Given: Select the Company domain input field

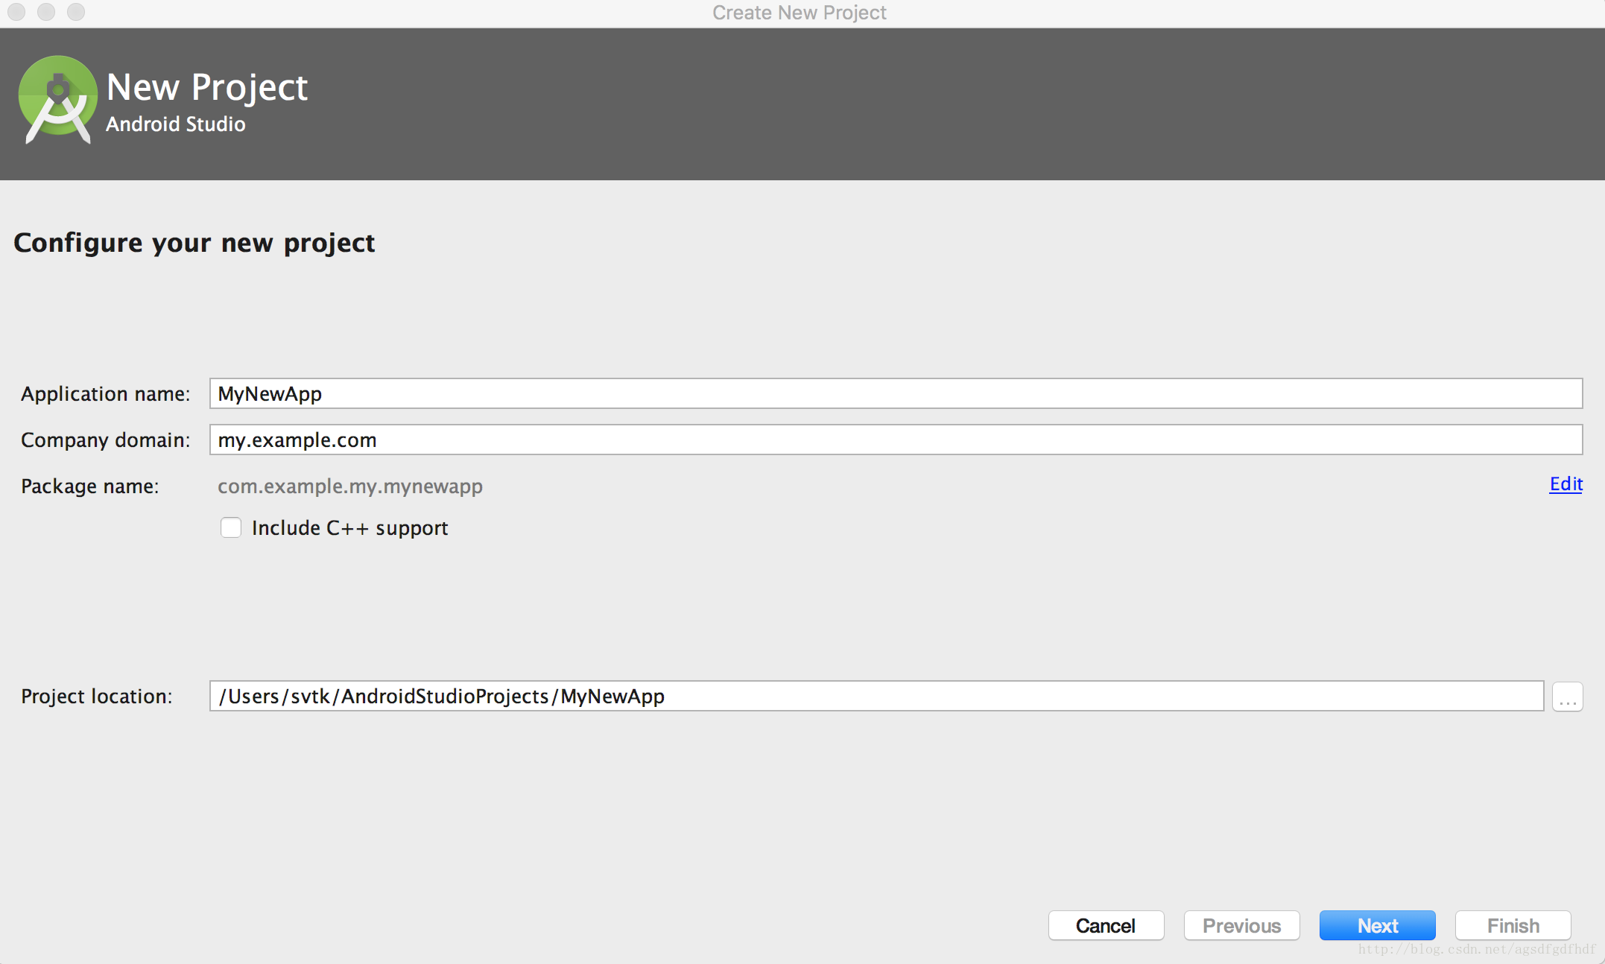Looking at the screenshot, I should pyautogui.click(x=894, y=439).
